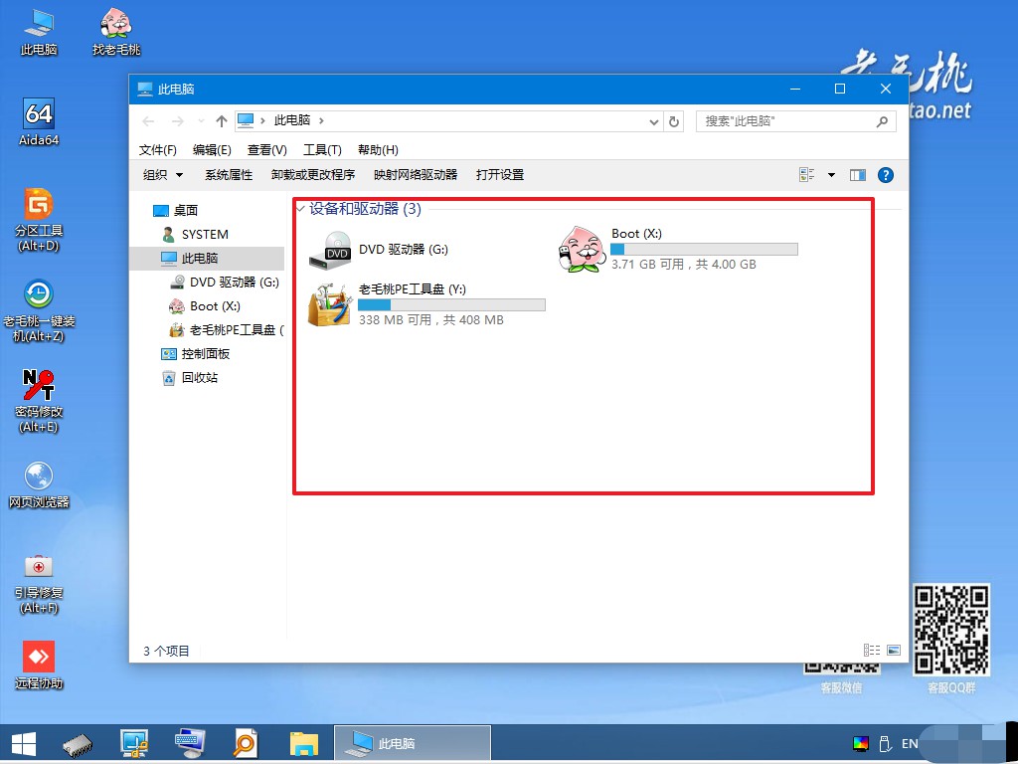Click 卸载或更改程序 toolbar button
Image resolution: width=1018 pixels, height=764 pixels.
pos(313,175)
